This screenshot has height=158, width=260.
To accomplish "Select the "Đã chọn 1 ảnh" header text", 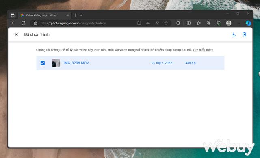I will pyautogui.click(x=37, y=34).
